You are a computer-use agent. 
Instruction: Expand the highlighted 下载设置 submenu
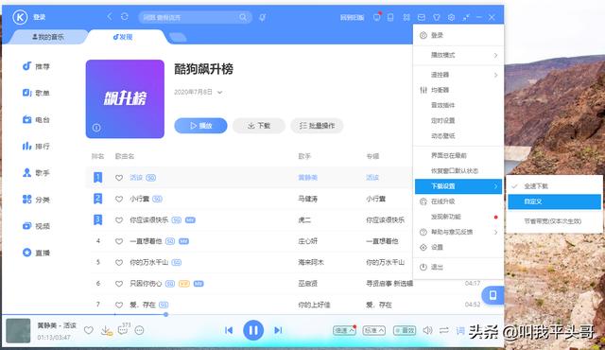coord(458,186)
